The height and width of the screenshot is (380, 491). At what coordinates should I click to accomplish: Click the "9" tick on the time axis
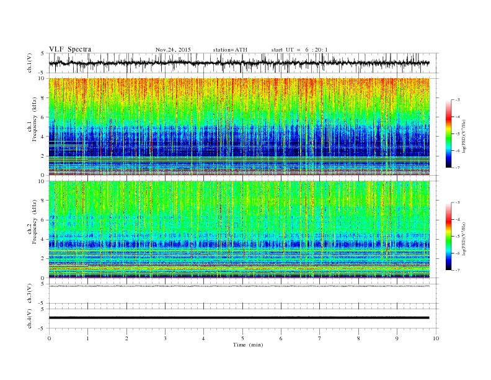click(397, 338)
